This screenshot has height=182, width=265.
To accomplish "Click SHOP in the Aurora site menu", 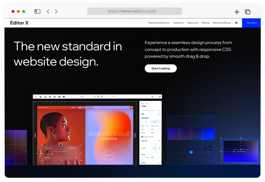I will tap(80, 107).
